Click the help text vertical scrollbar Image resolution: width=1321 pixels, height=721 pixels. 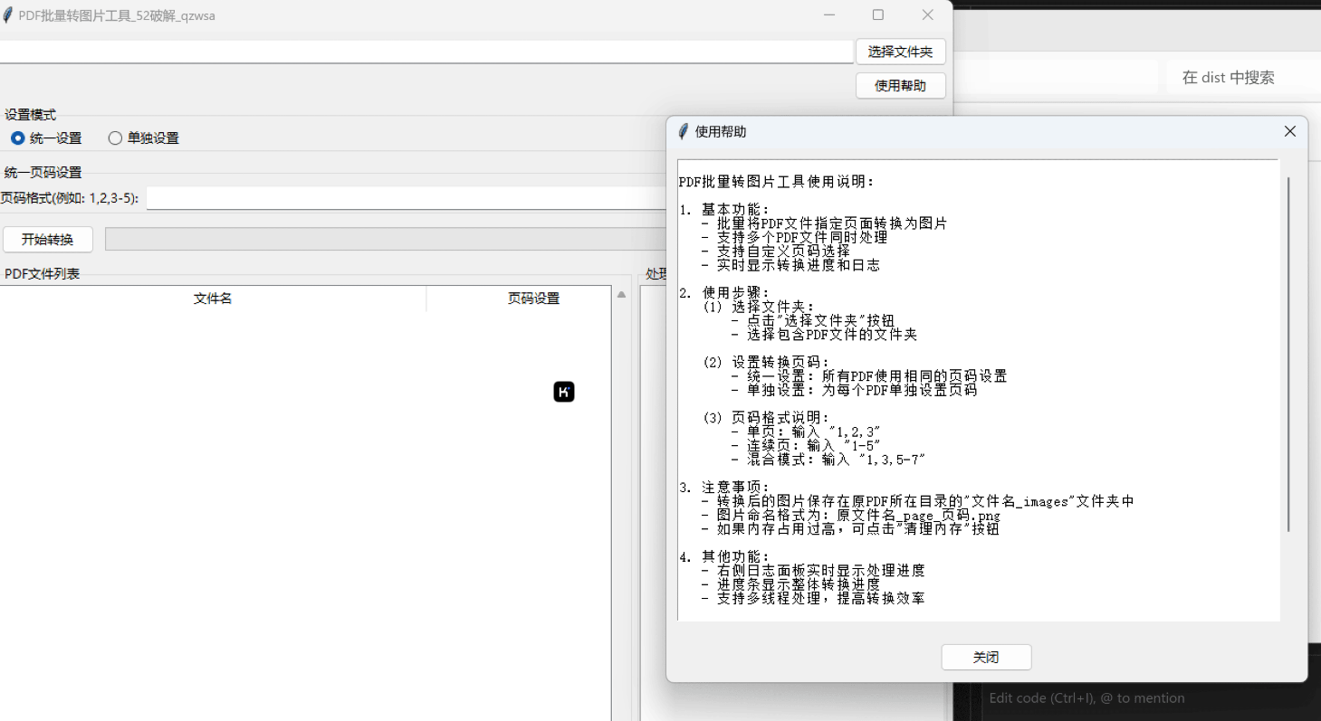[x=1288, y=354]
